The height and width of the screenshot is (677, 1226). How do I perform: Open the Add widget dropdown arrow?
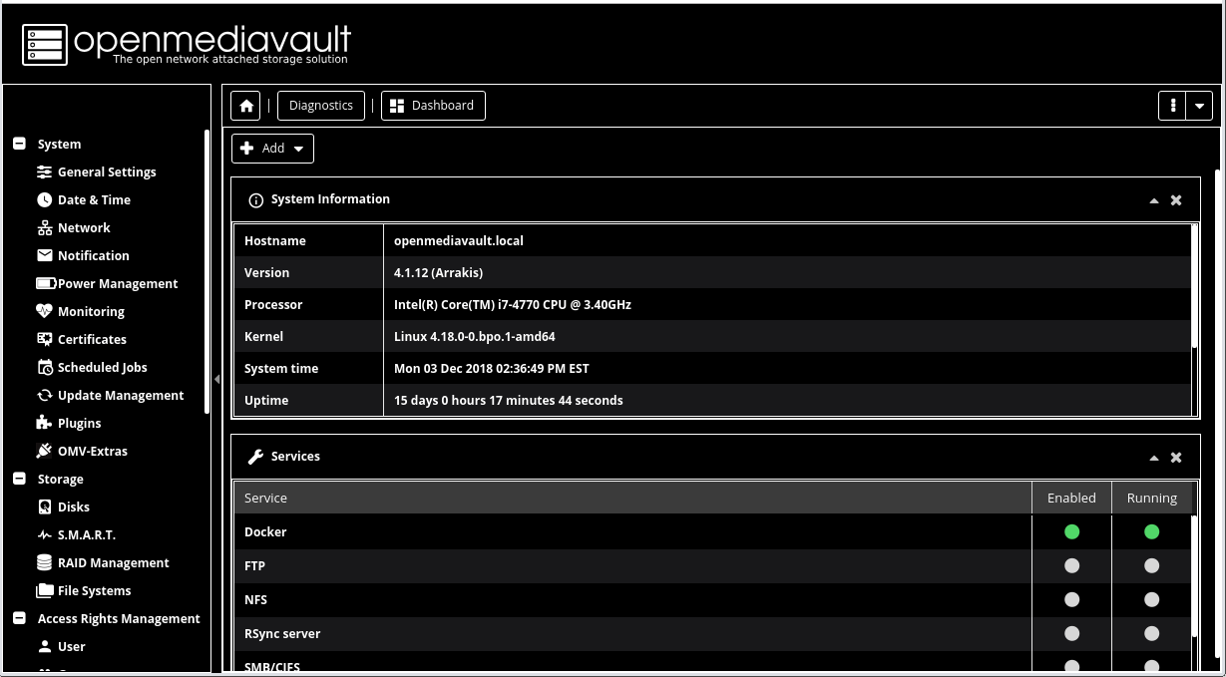point(298,149)
